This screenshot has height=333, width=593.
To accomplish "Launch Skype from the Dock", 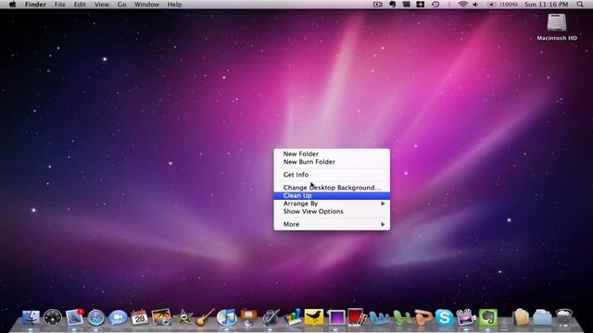I will coord(445,317).
